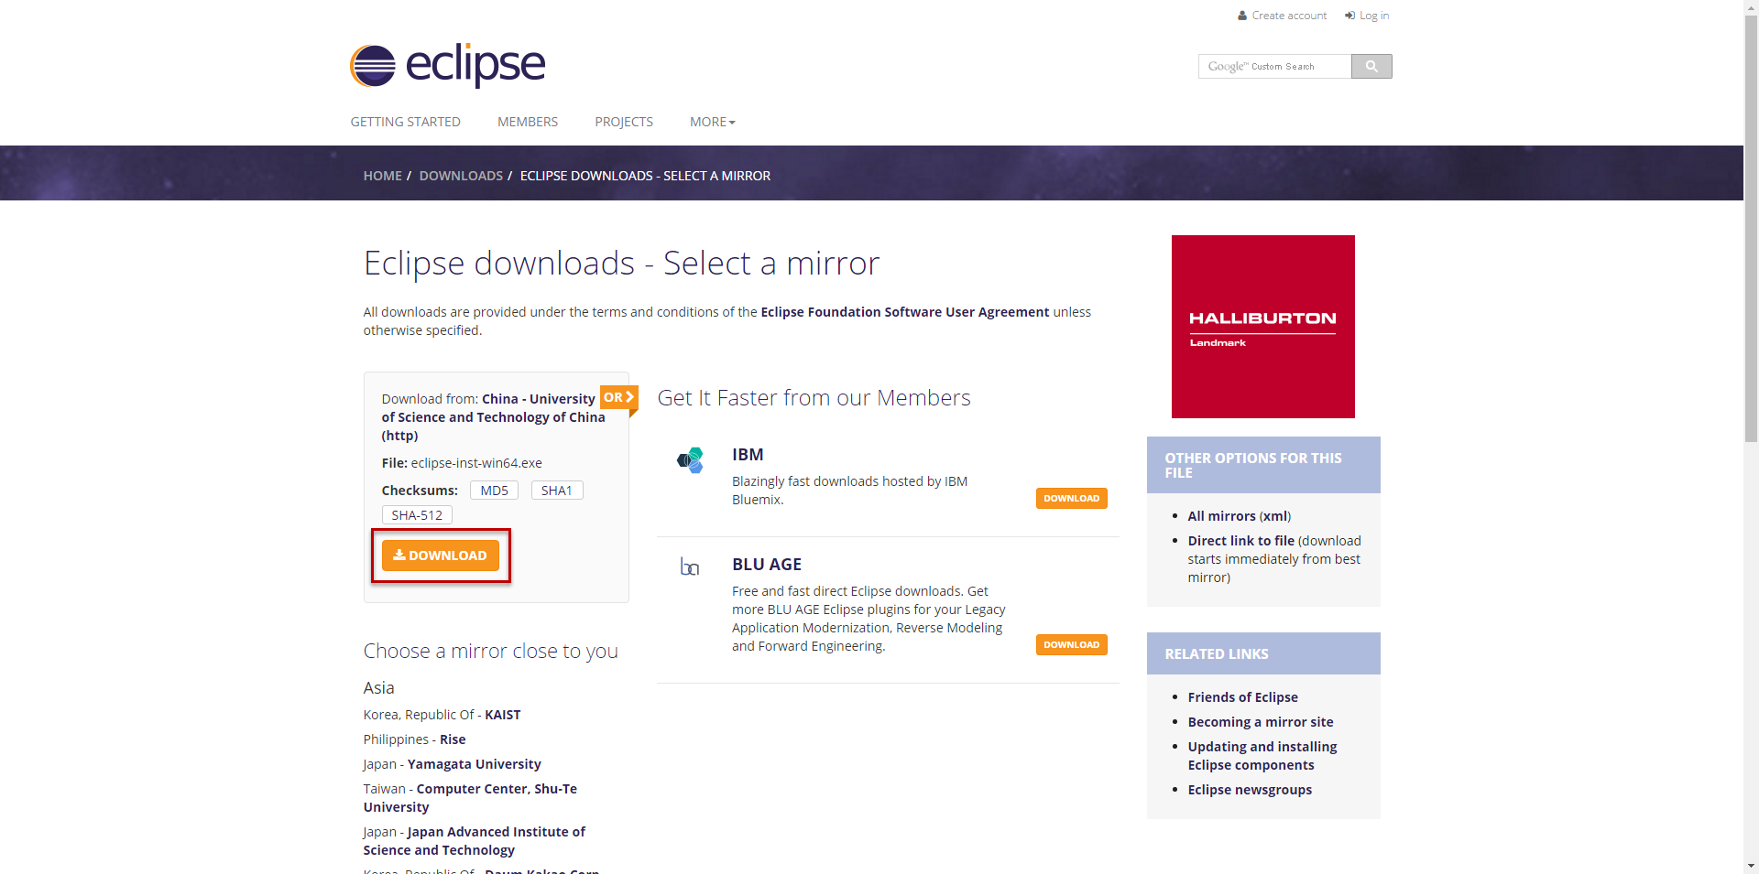Click the page vertical scrollbar
Viewport: 1759px width, 874px height.
[1751, 229]
